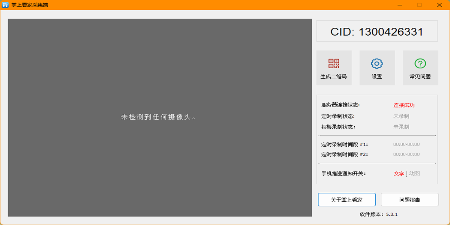Open 关于掌上看家 dialog
Image resolution: width=450 pixels, height=225 pixels.
[346, 199]
